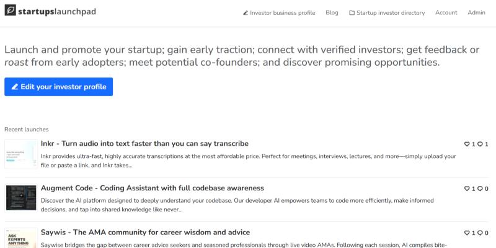496x248 pixels.
Task: View the Augment Code thumbnail image
Action: click(21, 198)
